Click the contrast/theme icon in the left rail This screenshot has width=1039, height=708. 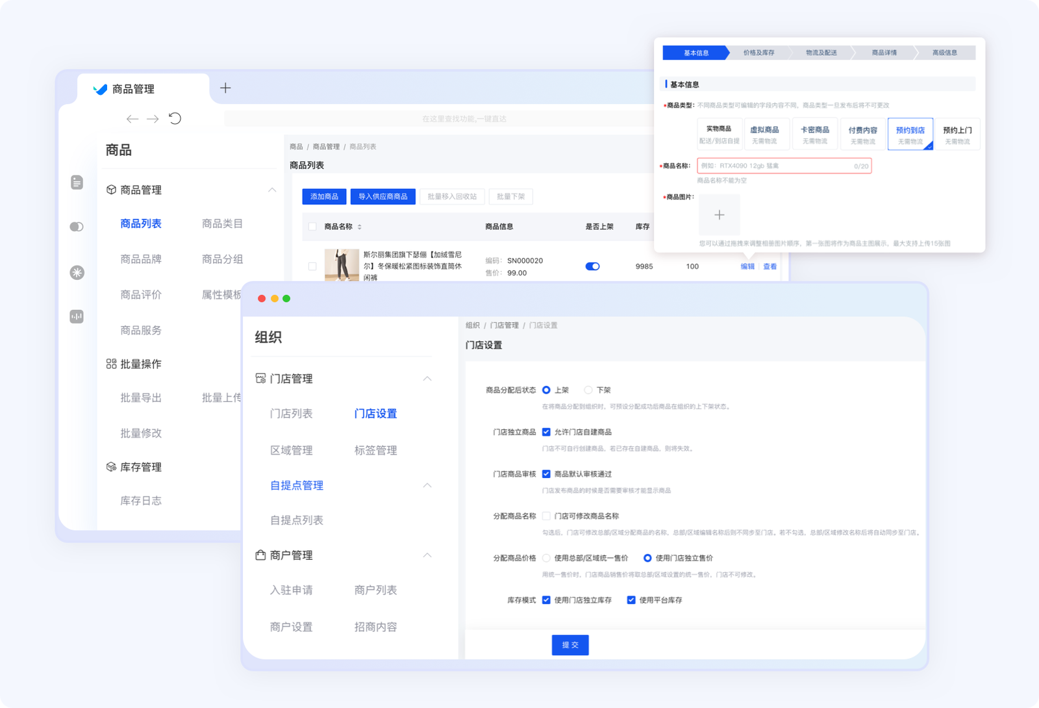77,227
